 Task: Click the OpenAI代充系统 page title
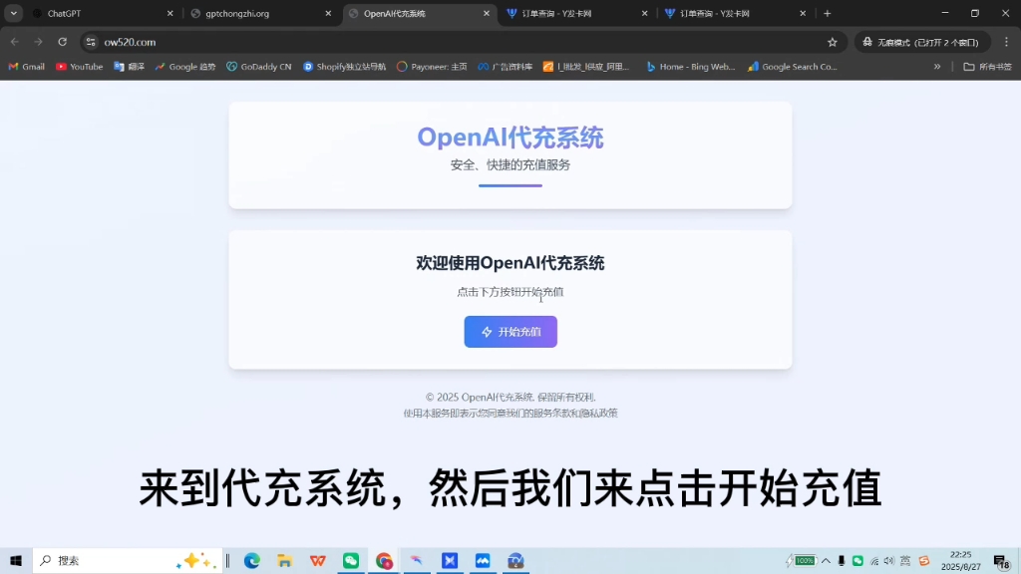(510, 138)
